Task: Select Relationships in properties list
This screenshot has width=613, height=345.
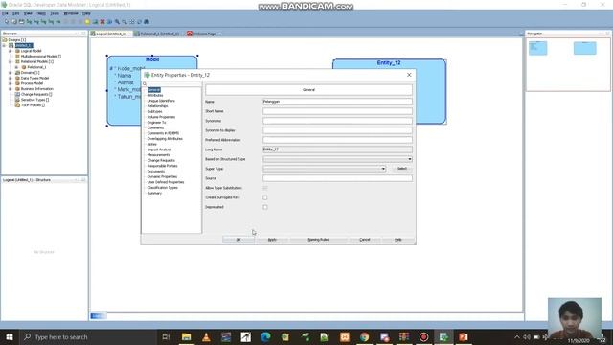Action: click(157, 106)
